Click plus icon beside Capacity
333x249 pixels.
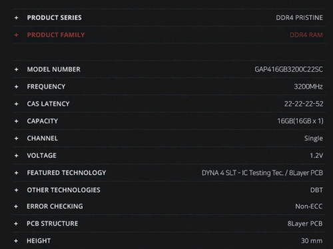(16, 121)
